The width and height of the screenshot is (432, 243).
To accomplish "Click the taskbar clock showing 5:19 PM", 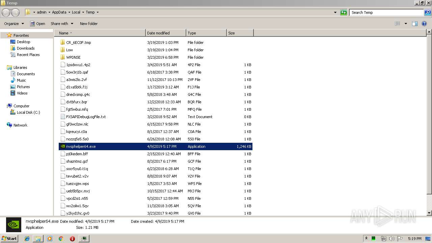I will (414, 239).
